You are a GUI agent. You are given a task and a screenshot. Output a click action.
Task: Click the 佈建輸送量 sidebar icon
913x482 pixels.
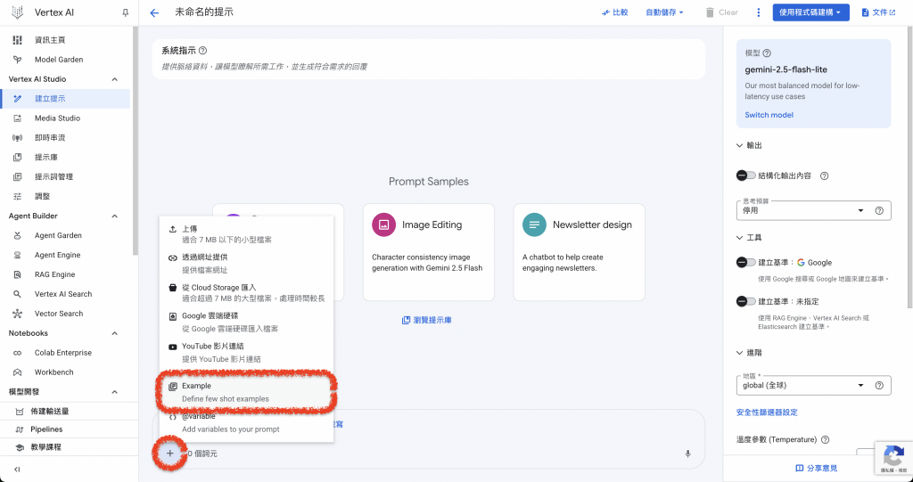pyautogui.click(x=20, y=412)
